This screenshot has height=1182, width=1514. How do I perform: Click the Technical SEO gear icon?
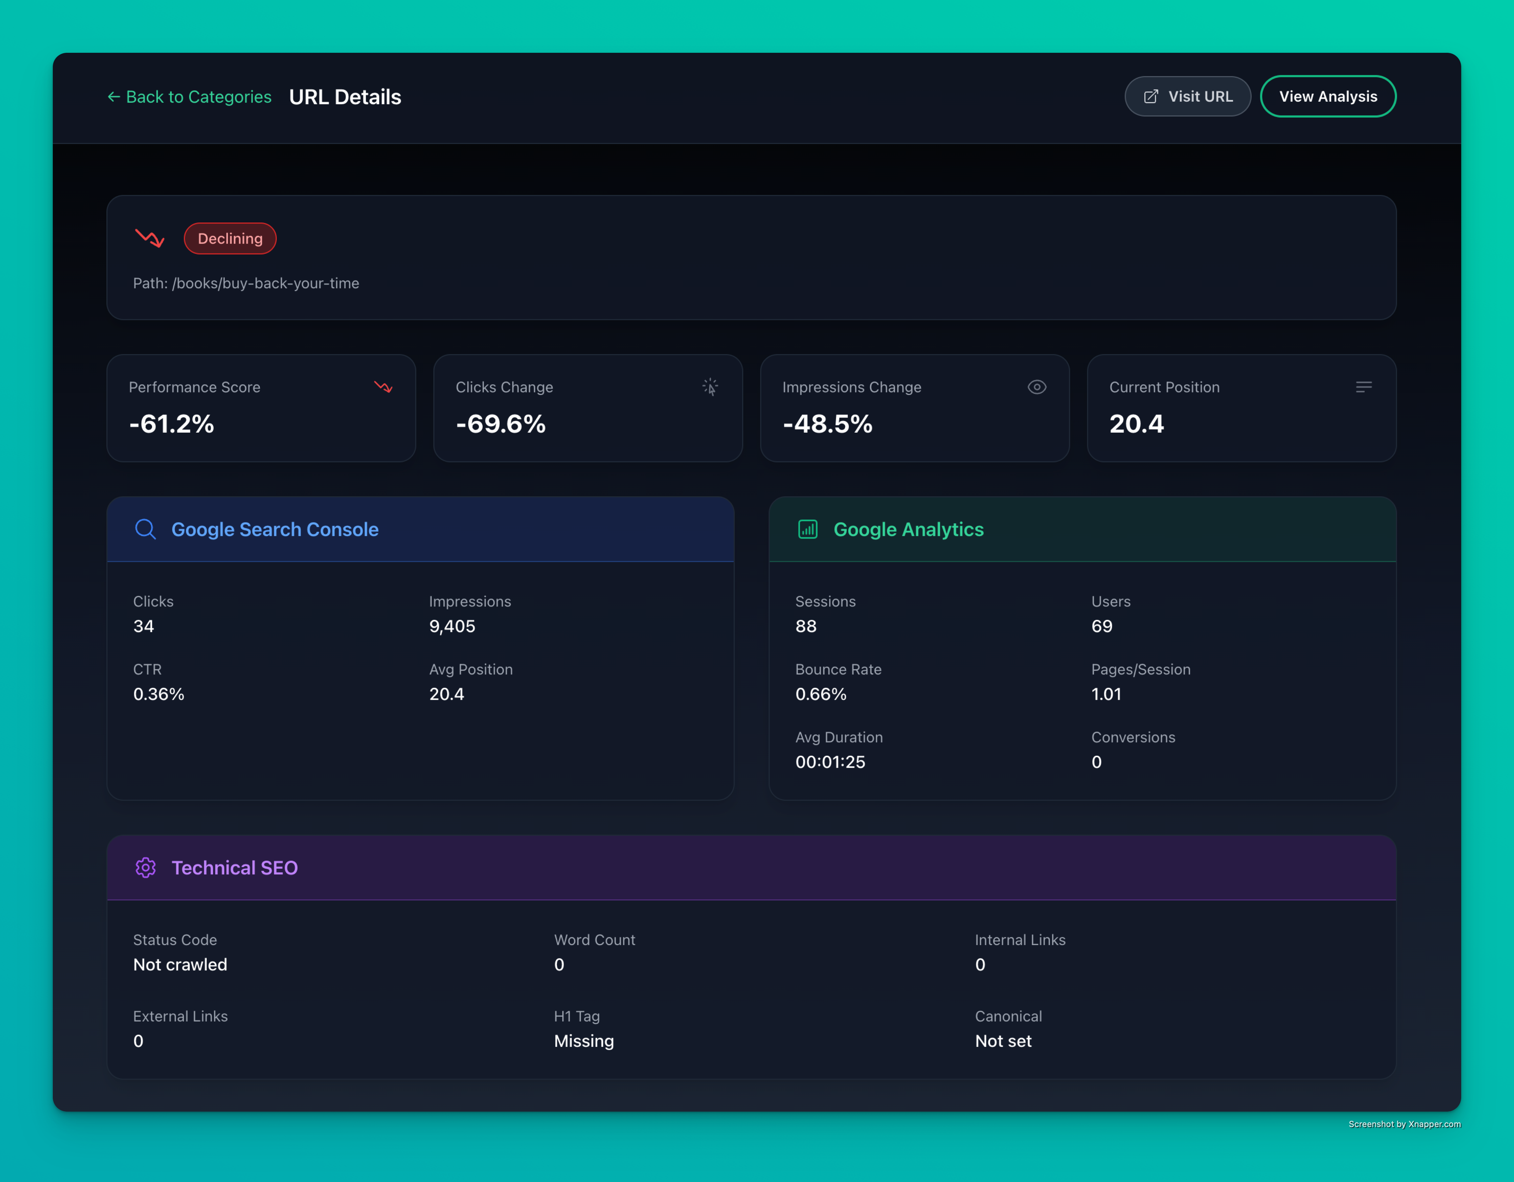tap(145, 867)
